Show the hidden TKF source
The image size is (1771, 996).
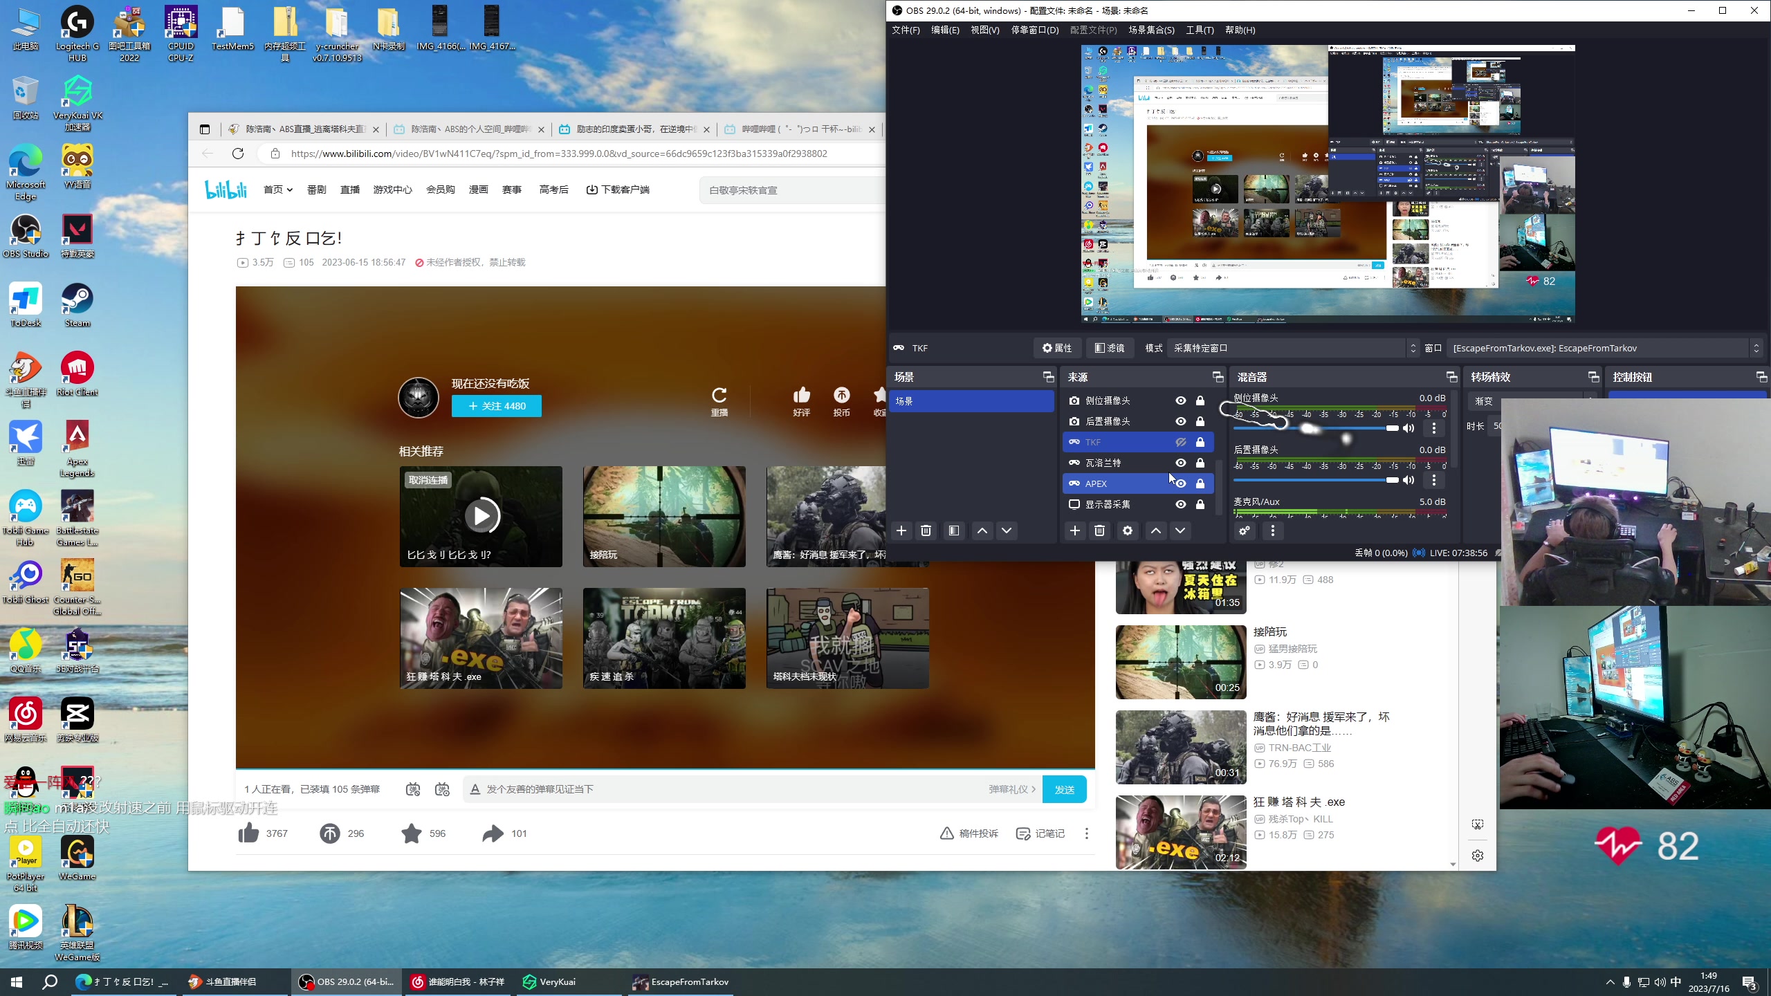pos(1181,442)
